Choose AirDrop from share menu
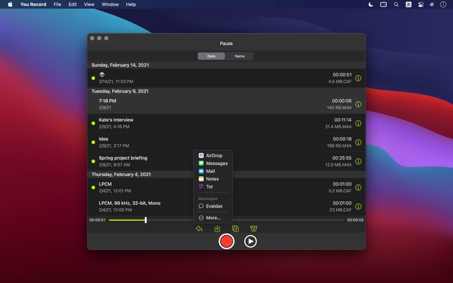Screen dimensions: 453x283 coord(214,155)
